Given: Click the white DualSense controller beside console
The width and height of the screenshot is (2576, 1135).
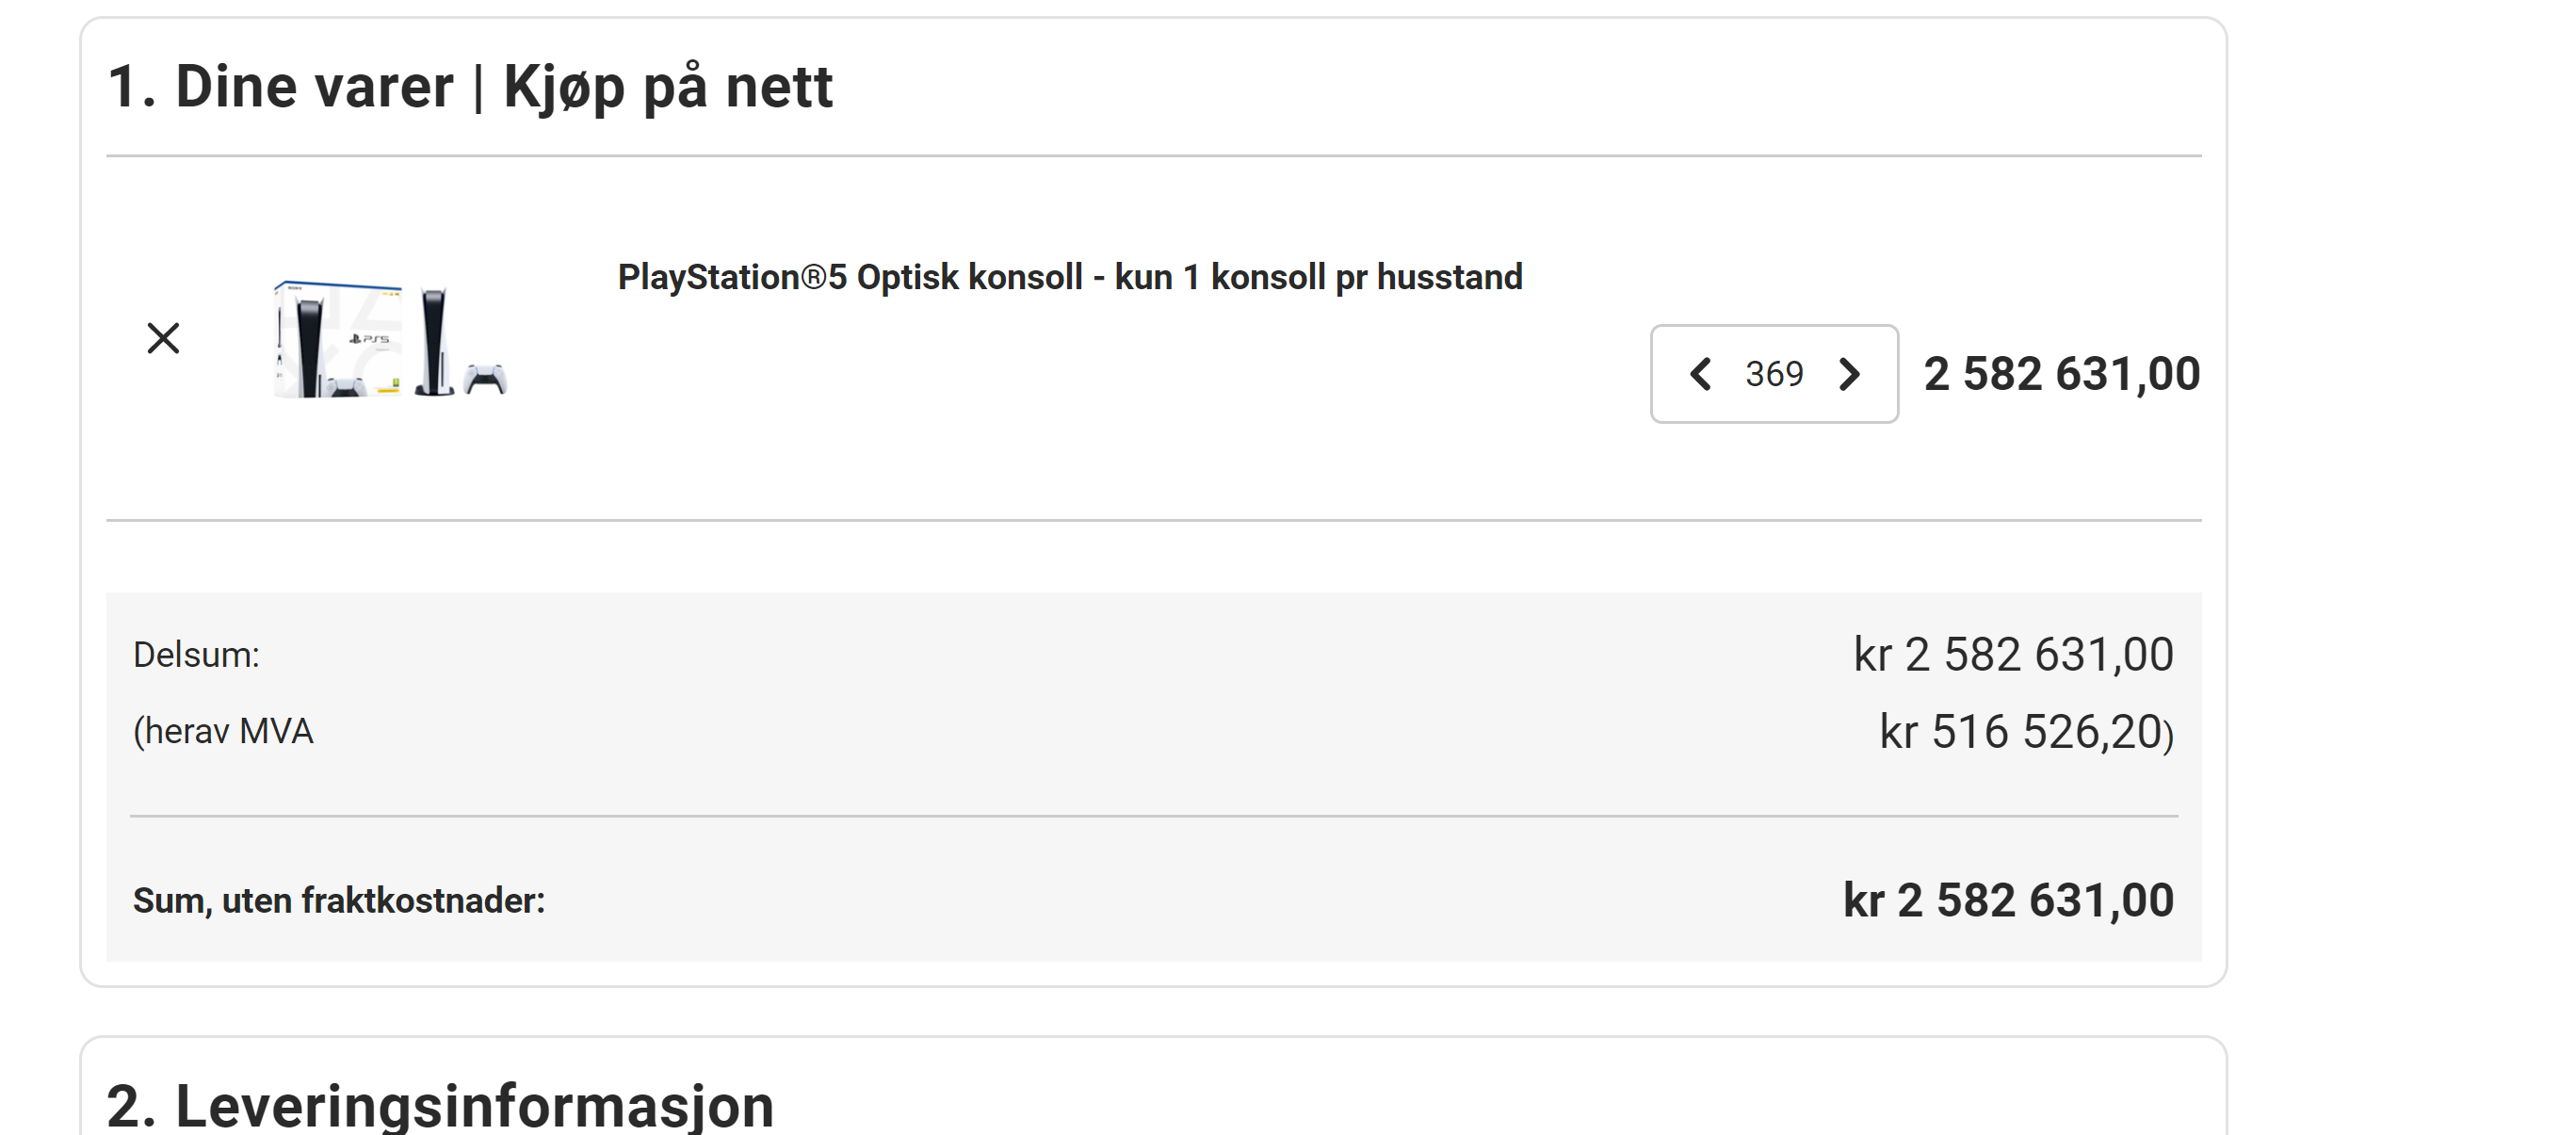Looking at the screenshot, I should 486,380.
